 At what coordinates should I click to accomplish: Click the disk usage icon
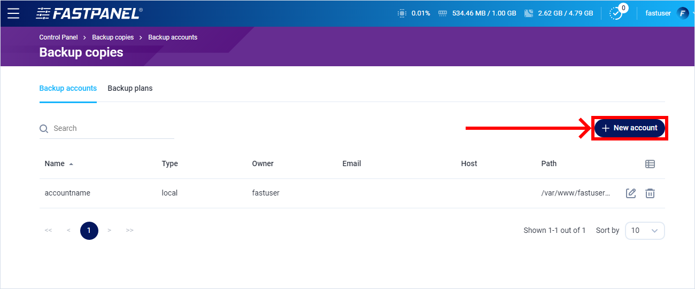tap(529, 13)
